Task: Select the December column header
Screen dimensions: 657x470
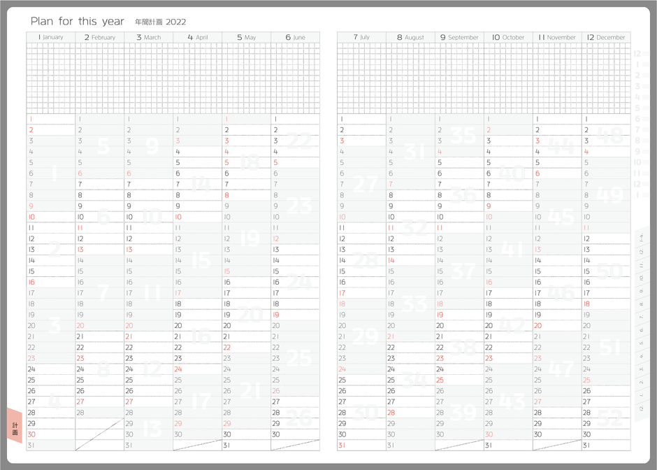Action: pos(606,37)
